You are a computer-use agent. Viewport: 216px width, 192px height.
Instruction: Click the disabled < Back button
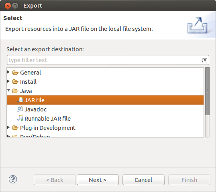(55, 180)
